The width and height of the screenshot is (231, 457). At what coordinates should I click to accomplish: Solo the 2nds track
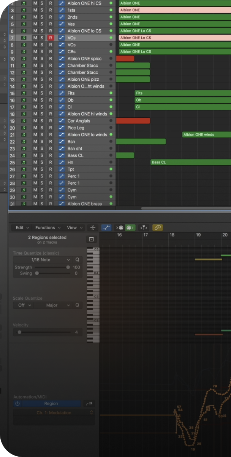[x=42, y=17]
